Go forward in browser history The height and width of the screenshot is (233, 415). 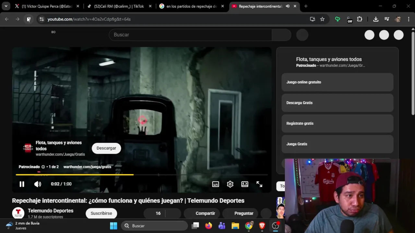(x=18, y=19)
